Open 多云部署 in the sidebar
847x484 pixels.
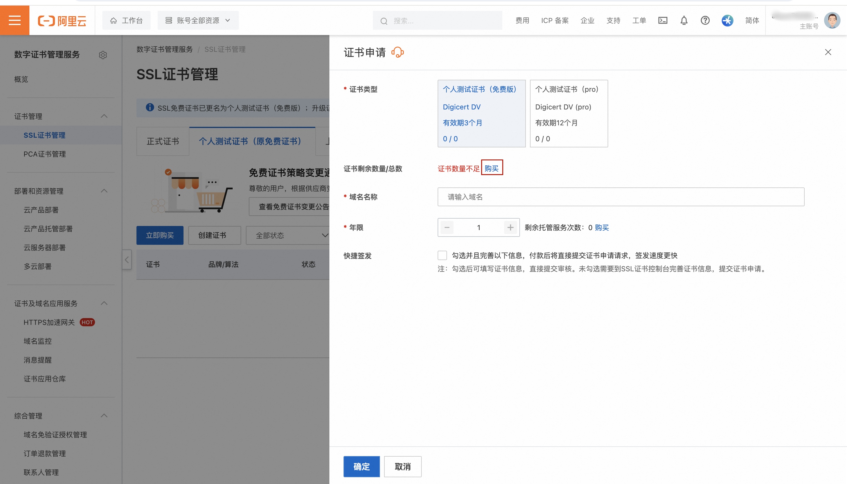[x=38, y=266]
